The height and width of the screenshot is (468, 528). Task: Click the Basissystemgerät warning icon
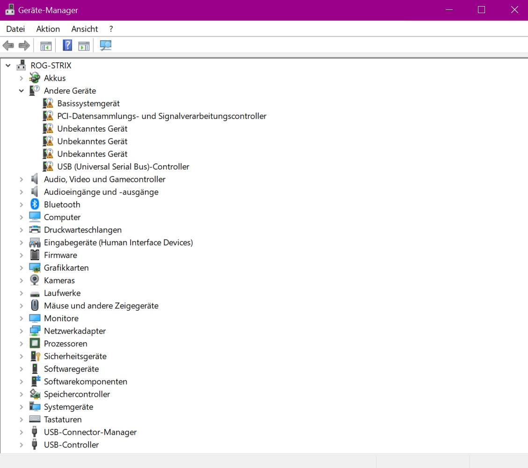(48, 103)
